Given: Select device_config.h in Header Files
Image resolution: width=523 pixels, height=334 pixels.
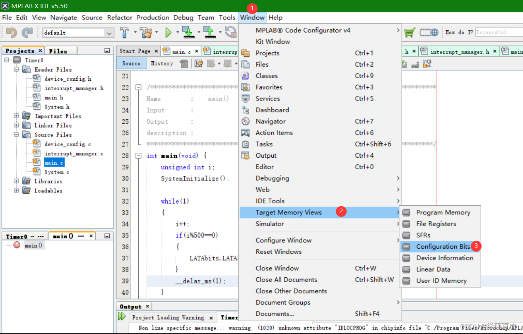Looking at the screenshot, I should (68, 79).
